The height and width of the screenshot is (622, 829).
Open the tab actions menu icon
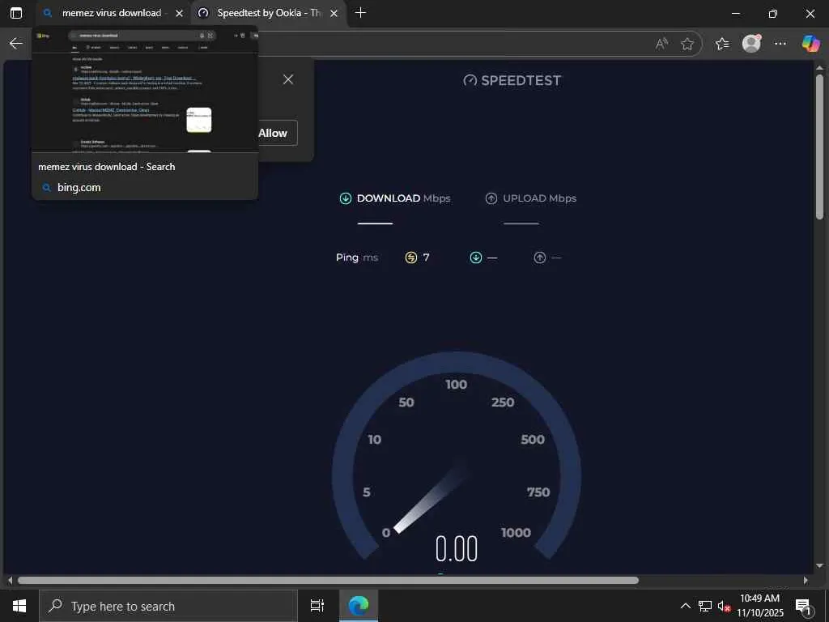click(x=16, y=13)
